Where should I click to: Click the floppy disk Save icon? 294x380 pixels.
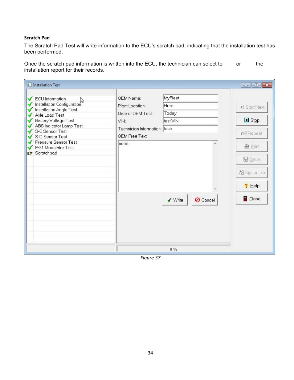(x=246, y=159)
